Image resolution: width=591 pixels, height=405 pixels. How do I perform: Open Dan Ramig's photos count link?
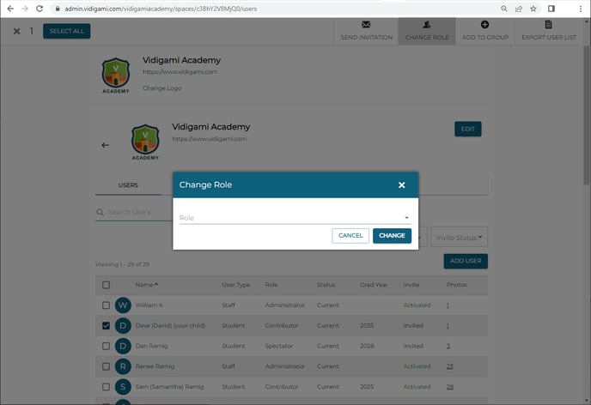click(448, 346)
